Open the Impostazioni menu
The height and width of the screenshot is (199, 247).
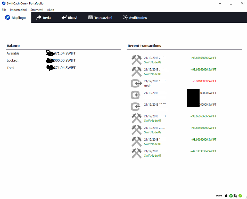click(x=18, y=10)
